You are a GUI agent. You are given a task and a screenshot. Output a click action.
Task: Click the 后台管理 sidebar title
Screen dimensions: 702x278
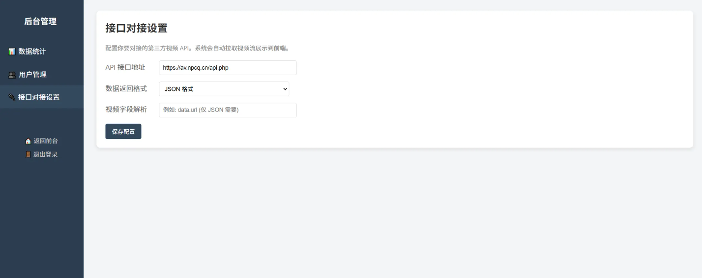tap(40, 21)
